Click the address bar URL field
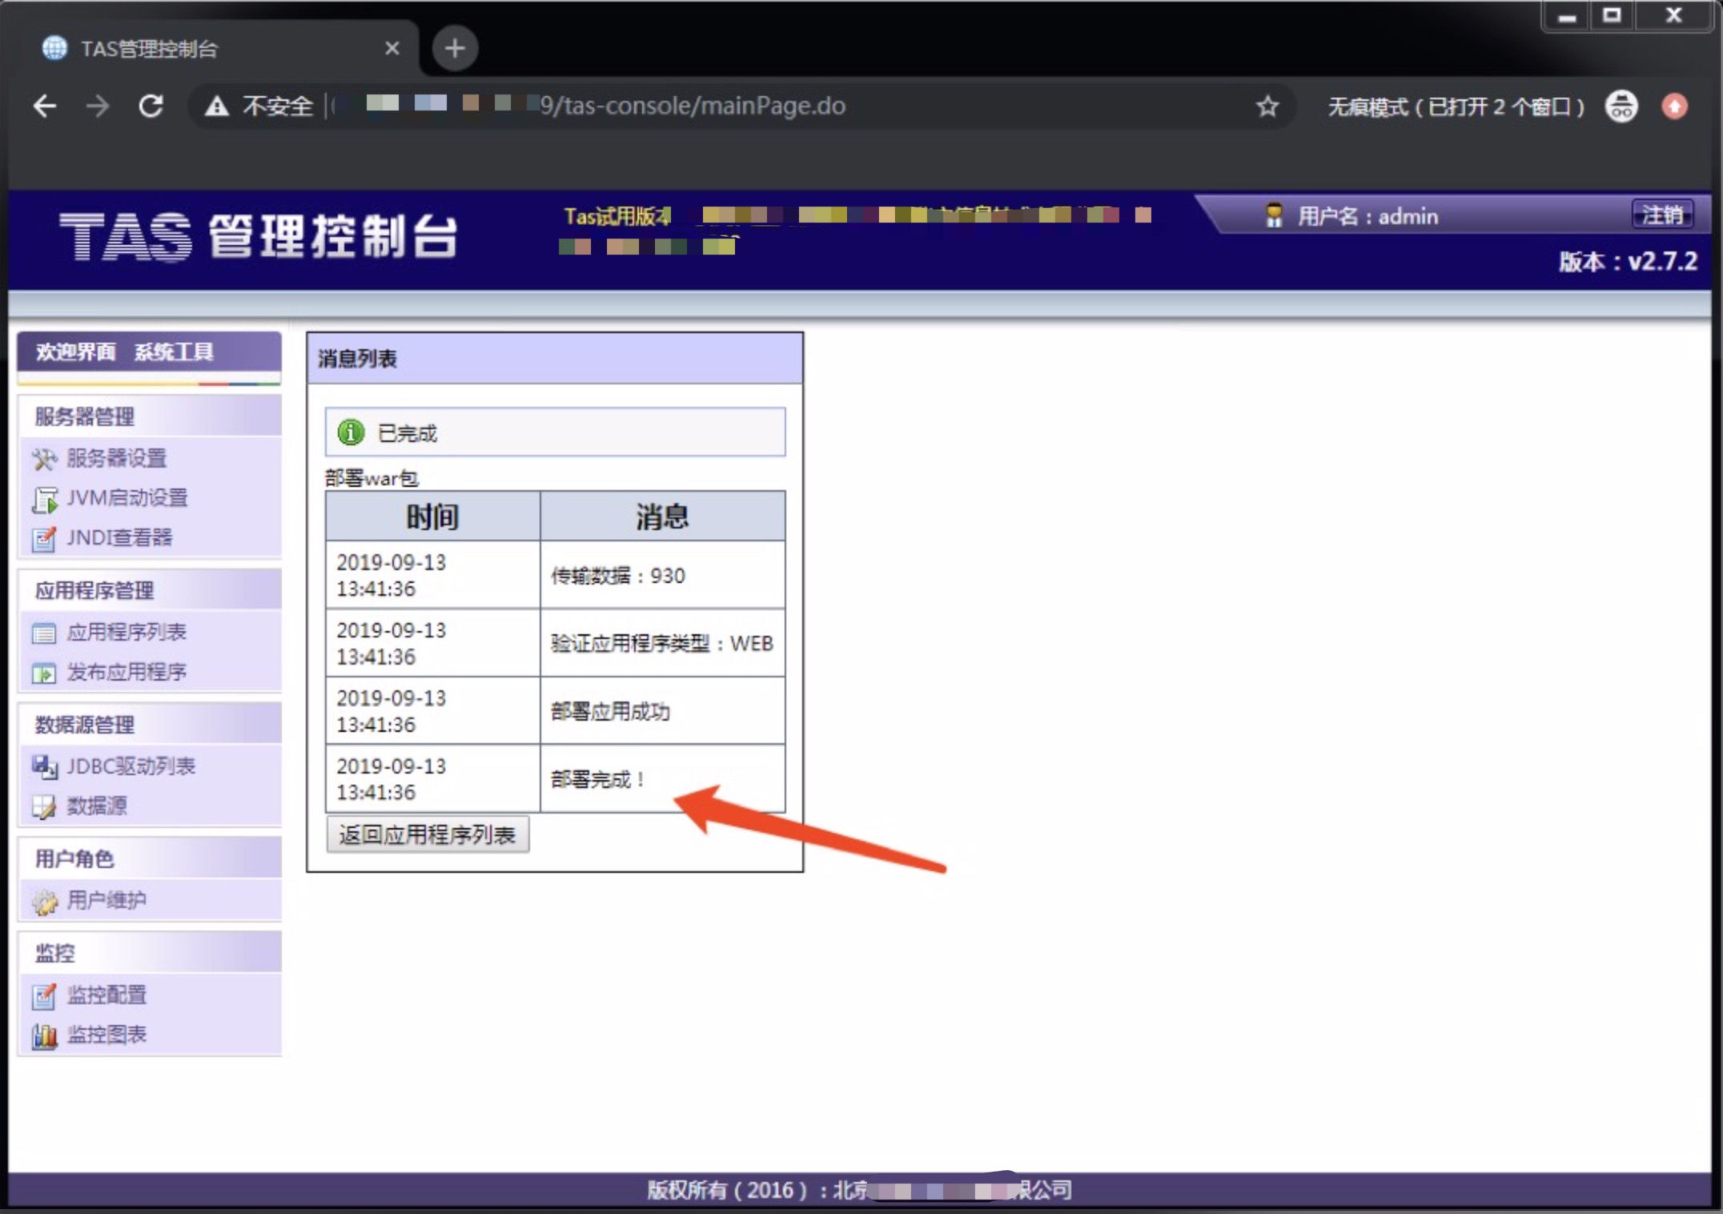1723x1214 pixels. (x=692, y=107)
